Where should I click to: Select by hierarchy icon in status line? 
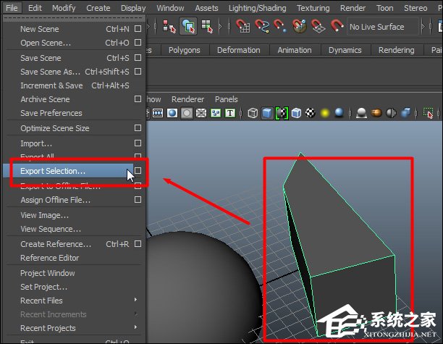[x=169, y=28]
